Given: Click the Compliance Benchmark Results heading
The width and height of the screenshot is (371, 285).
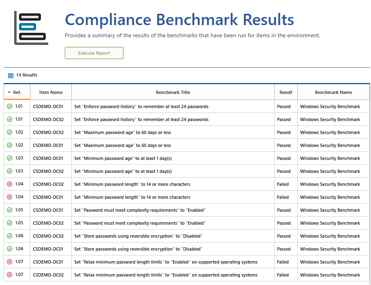Looking at the screenshot, I should [179, 19].
